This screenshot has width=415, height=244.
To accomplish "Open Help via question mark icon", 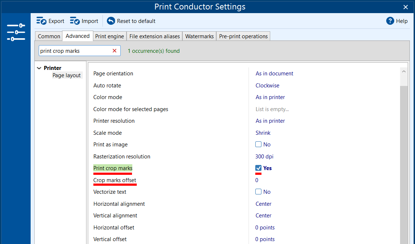I will pyautogui.click(x=390, y=21).
